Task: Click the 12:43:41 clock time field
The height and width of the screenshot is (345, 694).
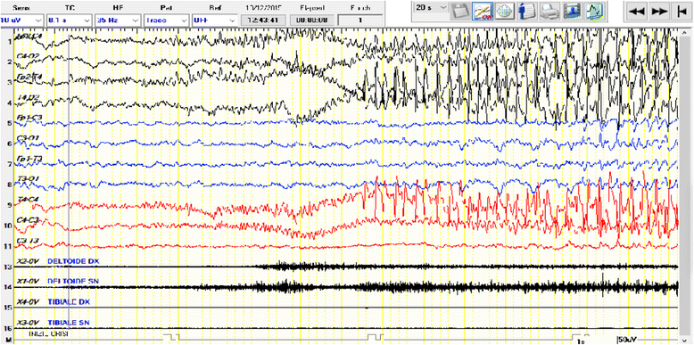Action: (x=263, y=21)
